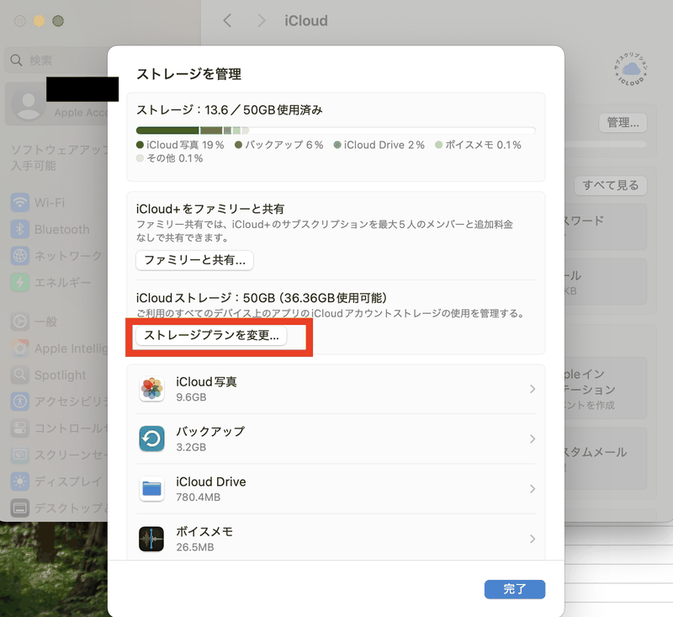Click the ストレージを管理 heading

(x=188, y=74)
